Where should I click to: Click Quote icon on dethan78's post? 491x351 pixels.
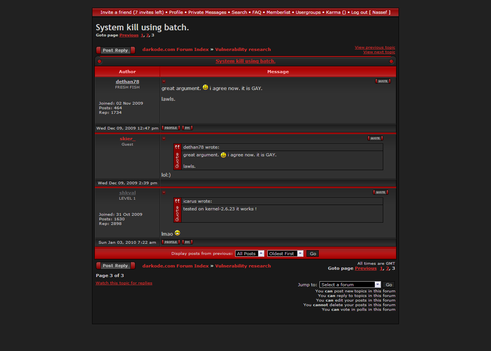(382, 81)
